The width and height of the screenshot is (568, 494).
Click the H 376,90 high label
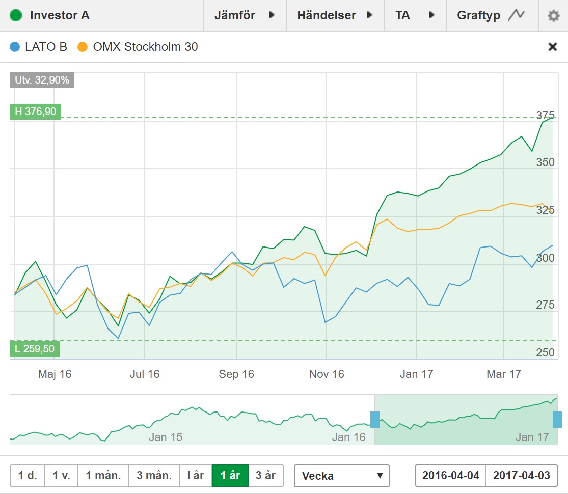[x=35, y=112]
